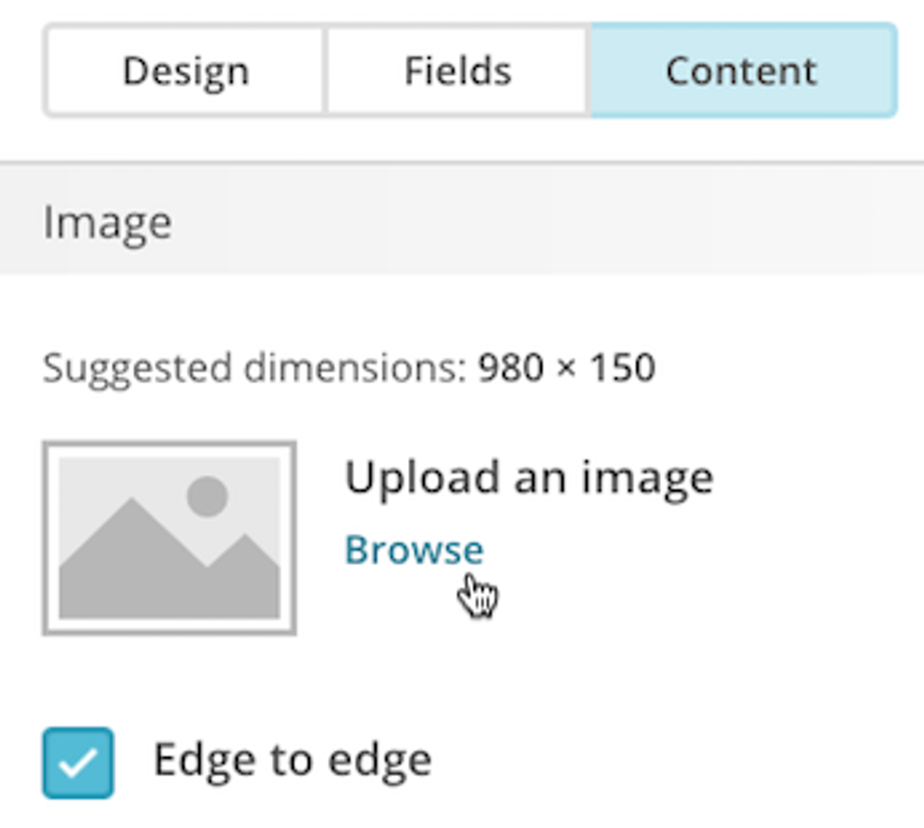
Task: Click the word Design in the tab bar
Action: click(186, 72)
